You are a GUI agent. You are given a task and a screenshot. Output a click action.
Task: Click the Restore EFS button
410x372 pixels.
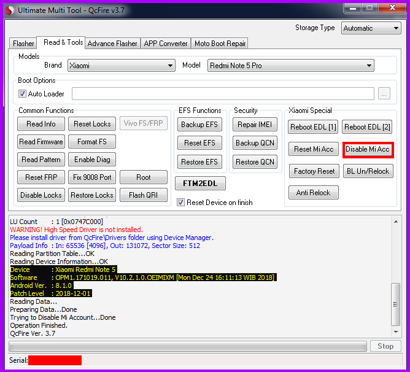click(199, 162)
